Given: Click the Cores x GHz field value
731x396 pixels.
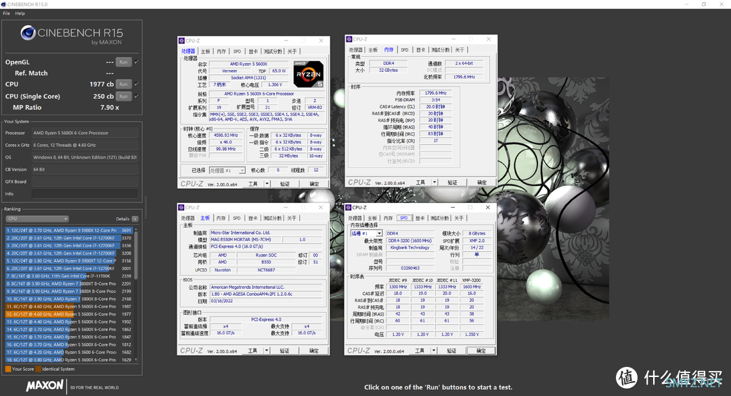Looking at the screenshot, I should coord(85,145).
